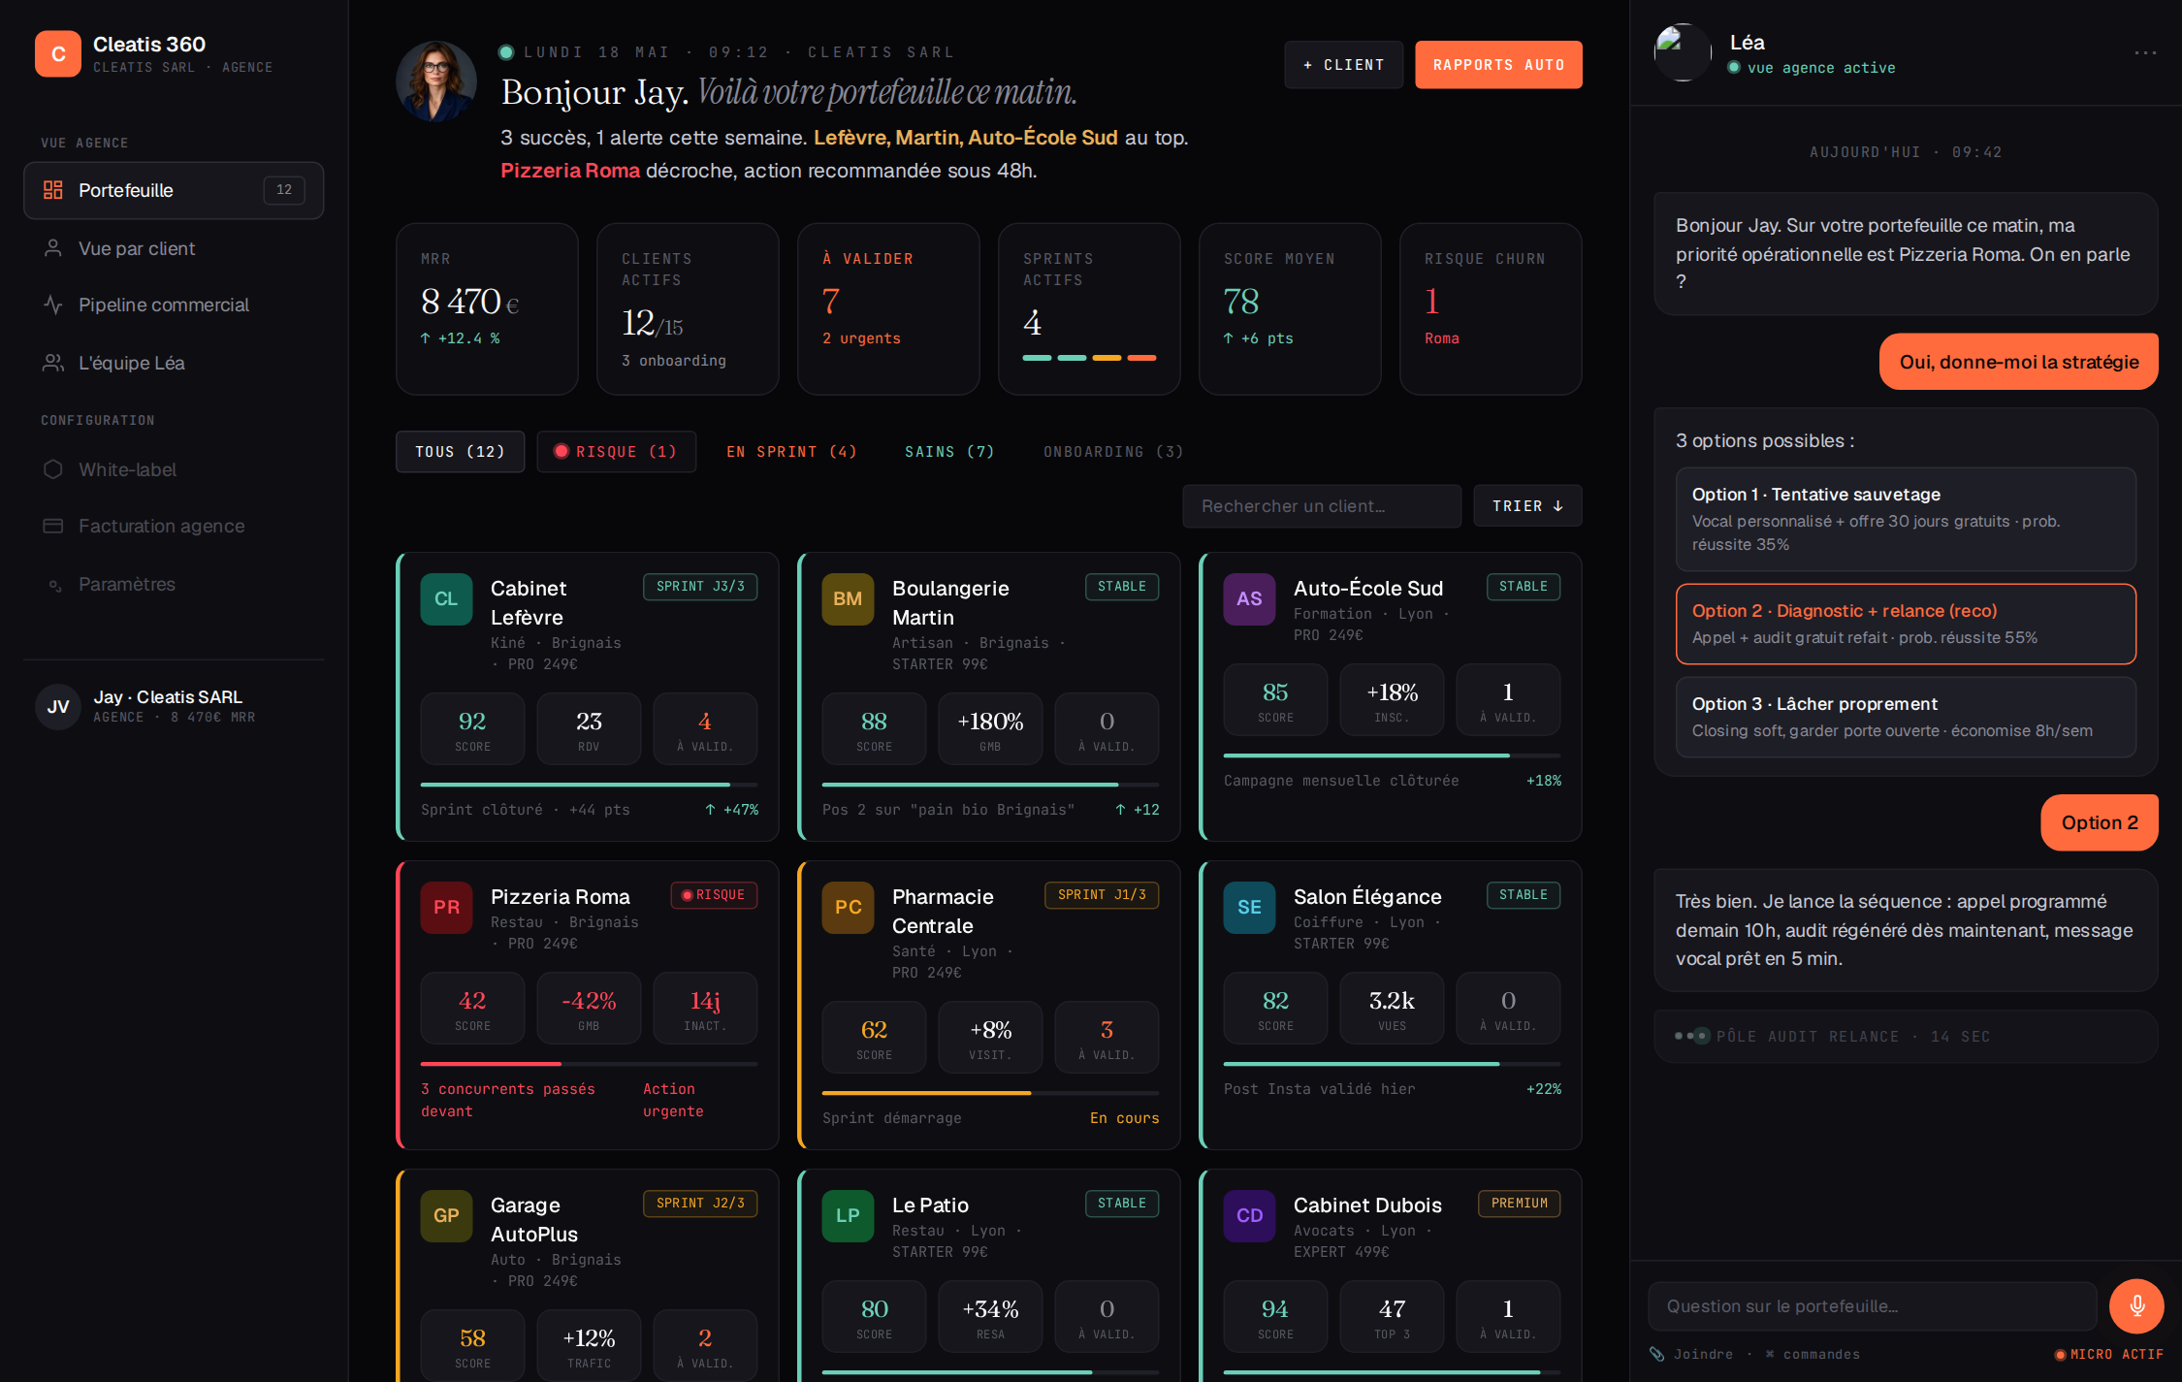Click the MRR 8 470 € stat card

coord(487,309)
